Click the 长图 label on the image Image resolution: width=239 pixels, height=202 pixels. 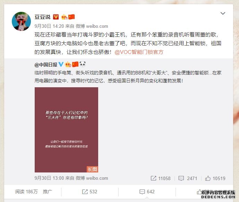pos(92,169)
